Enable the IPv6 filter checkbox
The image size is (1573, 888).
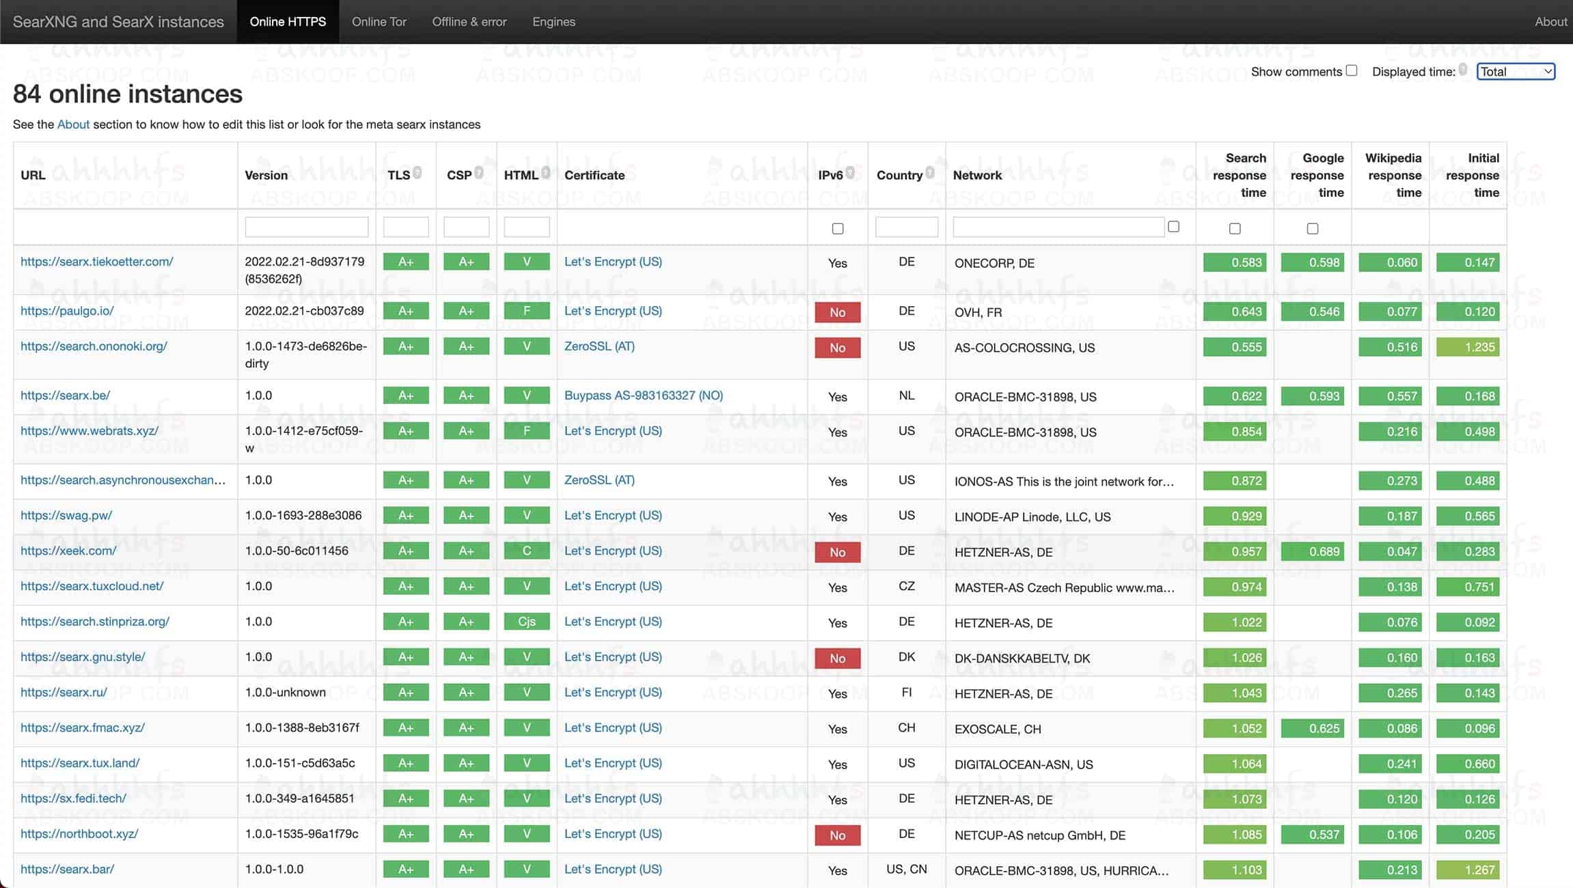(837, 228)
